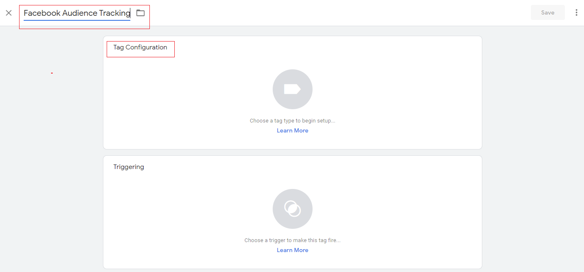The image size is (584, 272).
Task: Click gray gap between the two cards
Action: click(292, 152)
